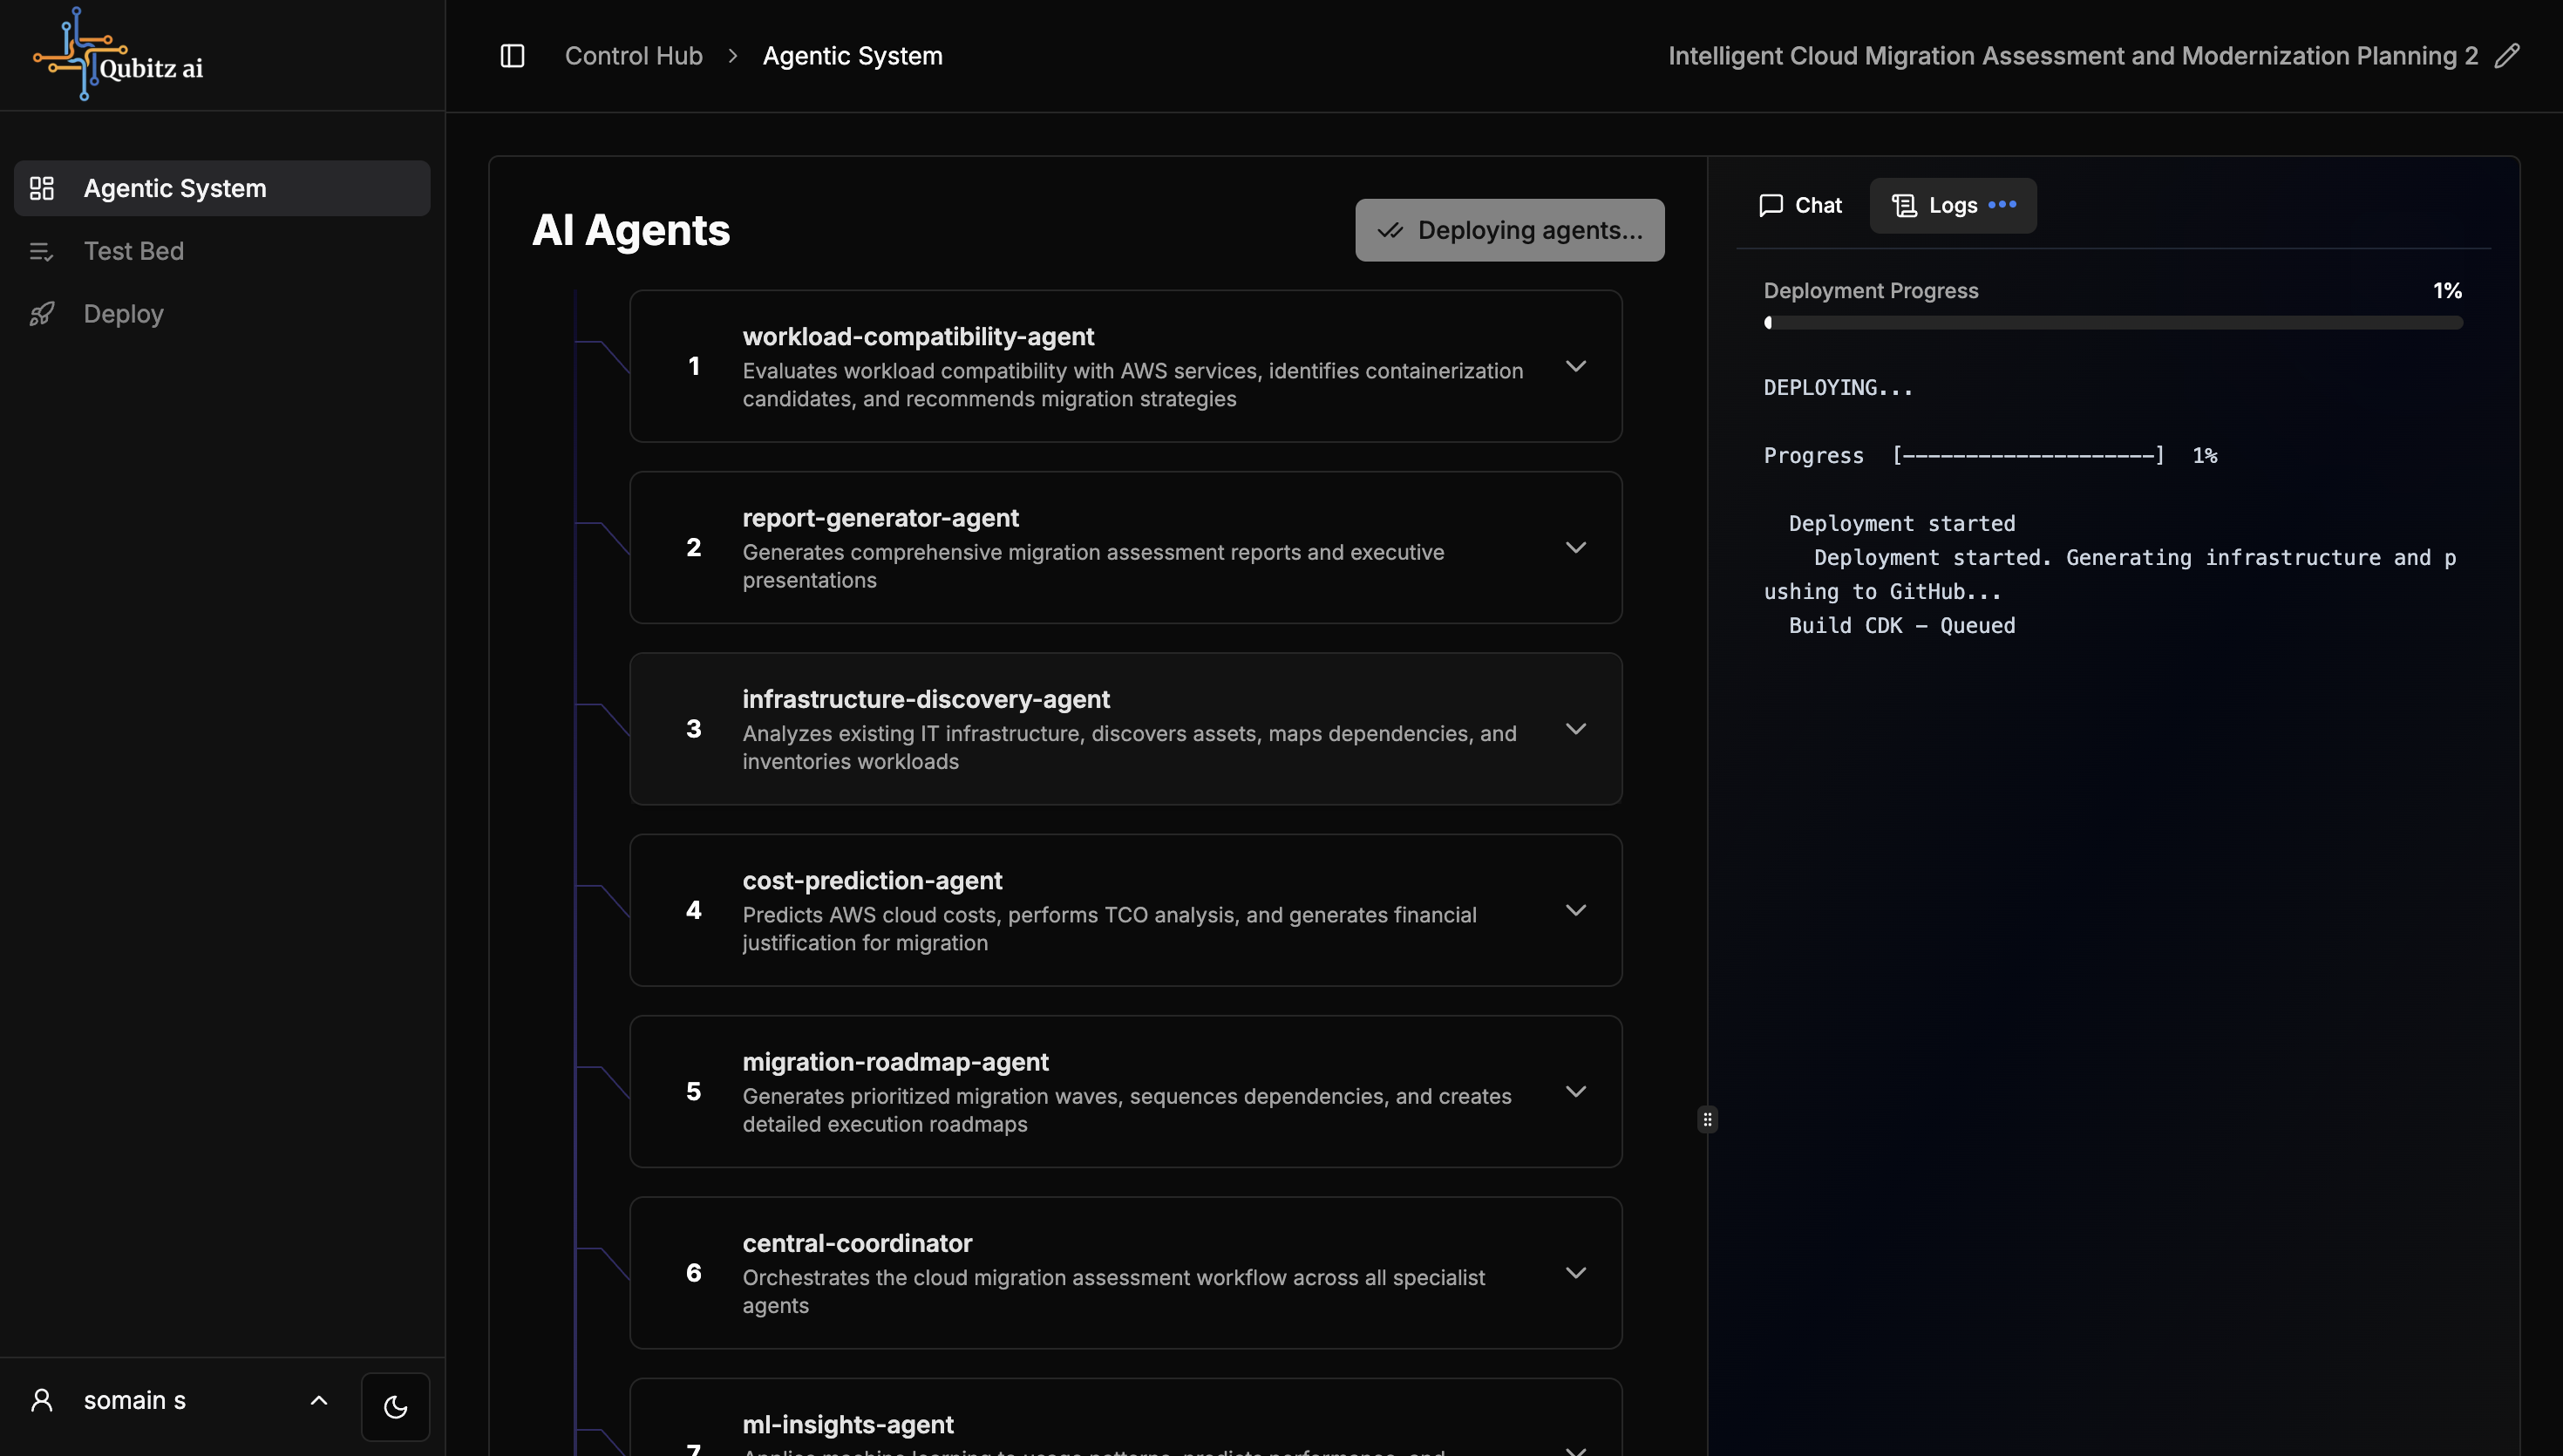Expand the migration-roadmap-agent card

pyautogui.click(x=1575, y=1091)
